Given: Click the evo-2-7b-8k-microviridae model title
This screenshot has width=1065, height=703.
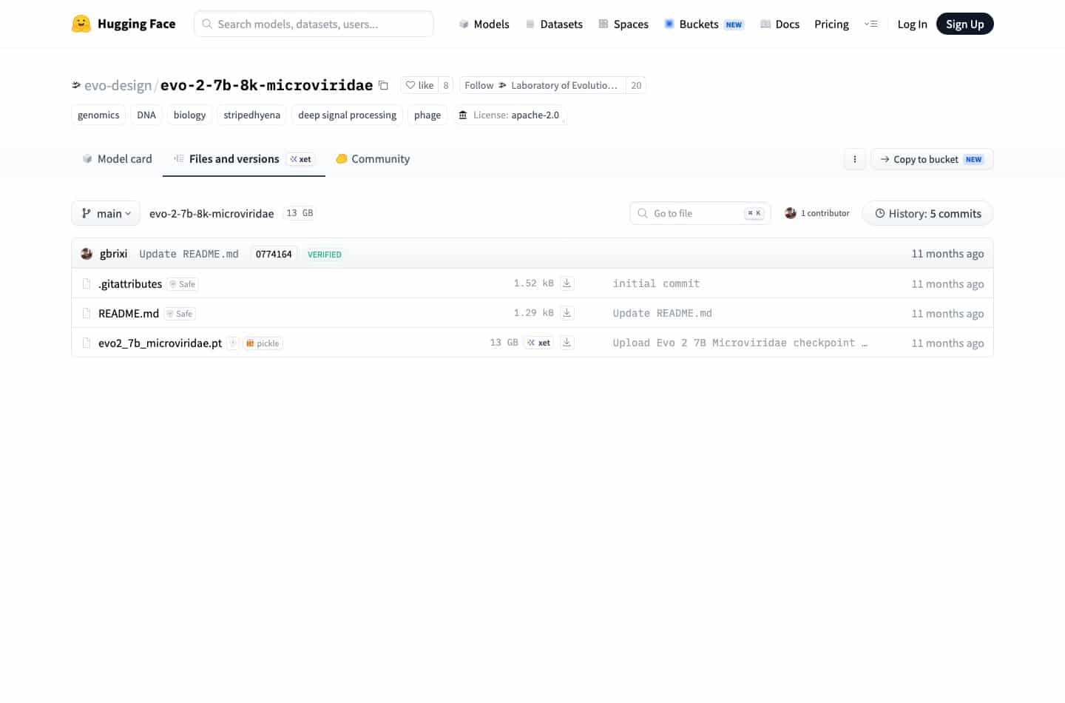Looking at the screenshot, I should point(266,85).
